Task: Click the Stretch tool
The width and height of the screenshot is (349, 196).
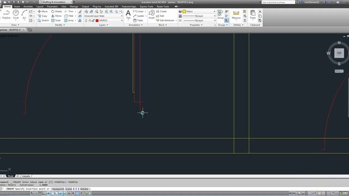Action: click(43, 21)
